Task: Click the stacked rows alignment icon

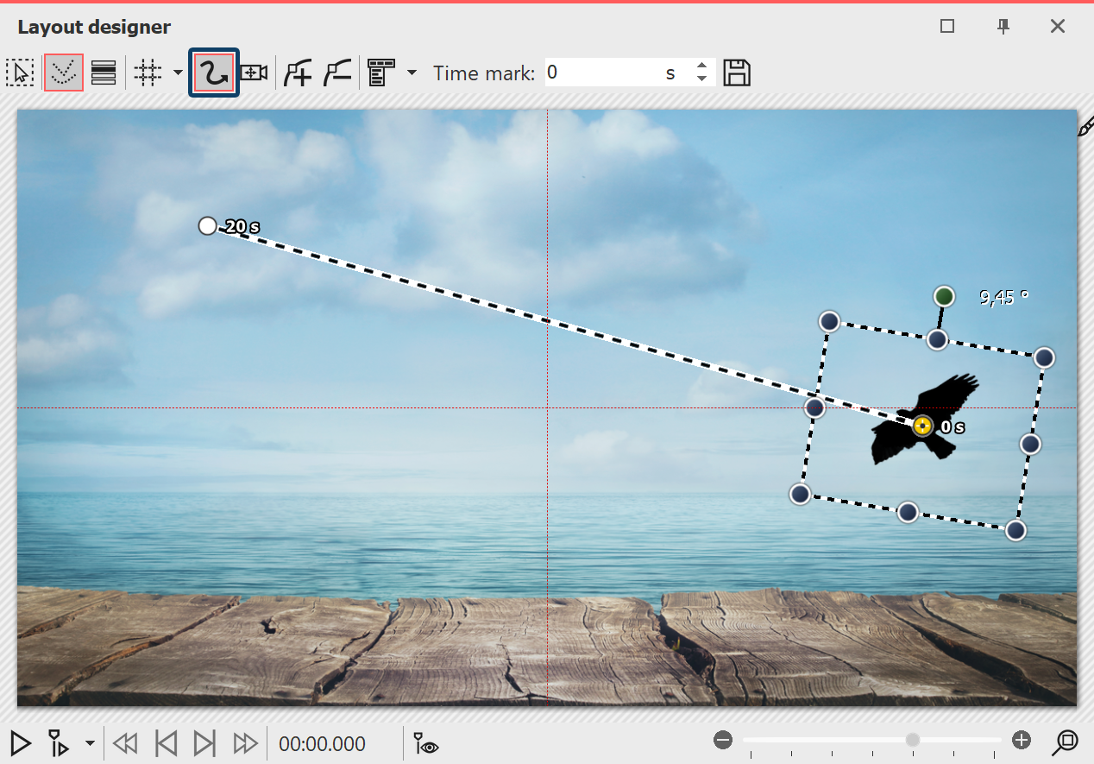Action: pyautogui.click(x=104, y=73)
